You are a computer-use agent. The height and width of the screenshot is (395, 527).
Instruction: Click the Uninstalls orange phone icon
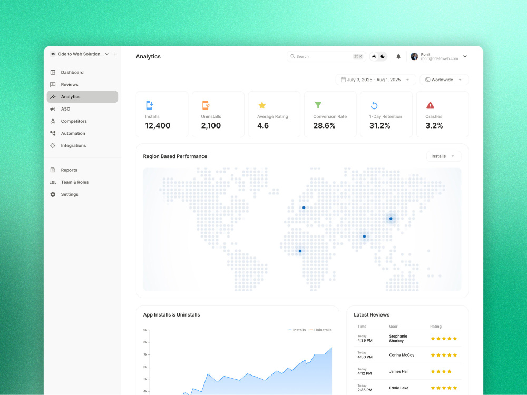point(206,105)
